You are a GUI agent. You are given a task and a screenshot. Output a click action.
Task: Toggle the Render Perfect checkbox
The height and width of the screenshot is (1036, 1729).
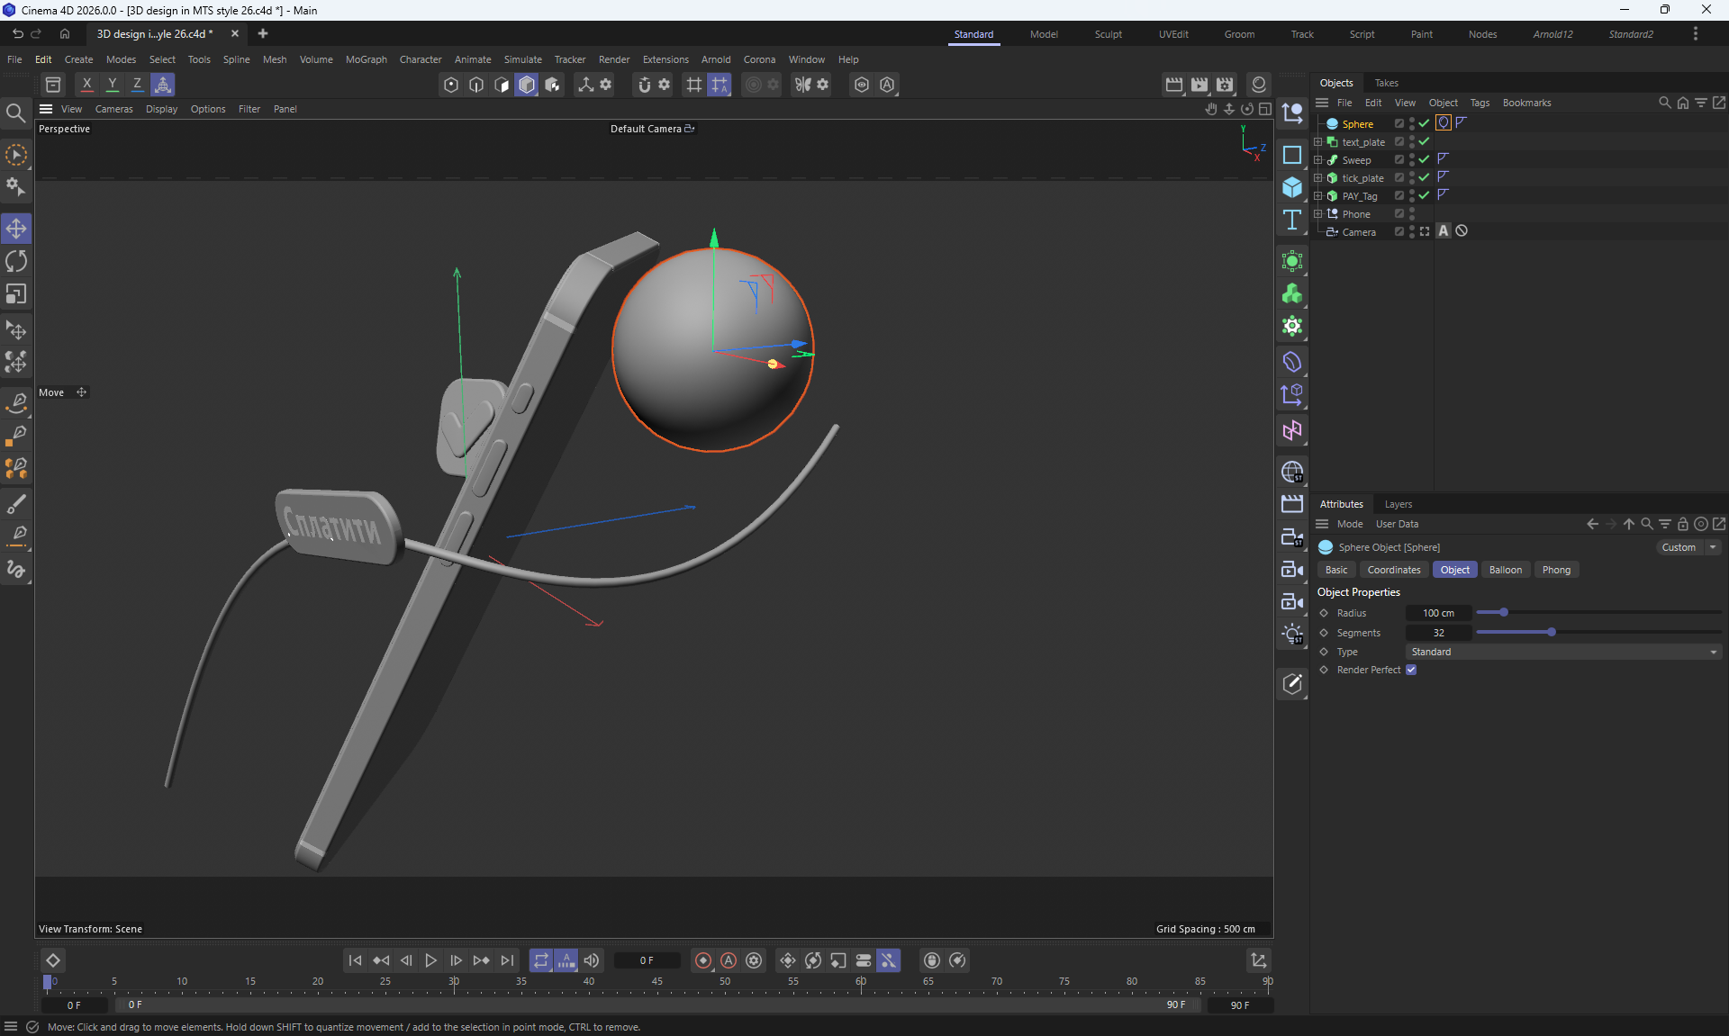[x=1411, y=670]
